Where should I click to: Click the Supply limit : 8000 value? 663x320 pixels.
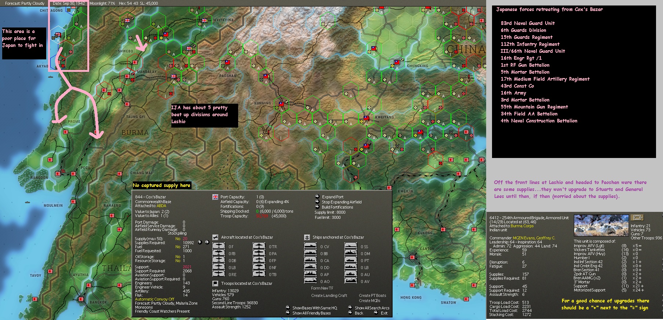(x=330, y=212)
